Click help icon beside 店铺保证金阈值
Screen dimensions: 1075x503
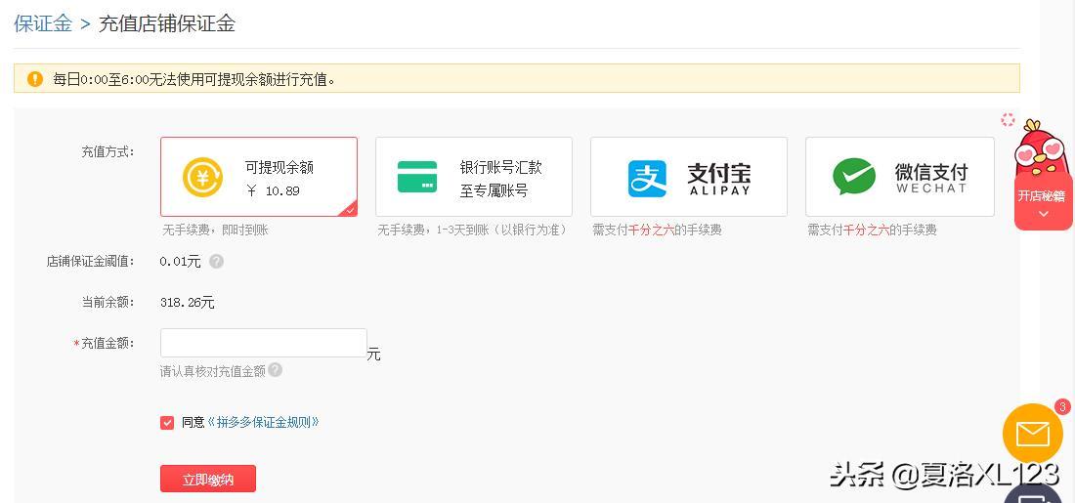pos(216,261)
